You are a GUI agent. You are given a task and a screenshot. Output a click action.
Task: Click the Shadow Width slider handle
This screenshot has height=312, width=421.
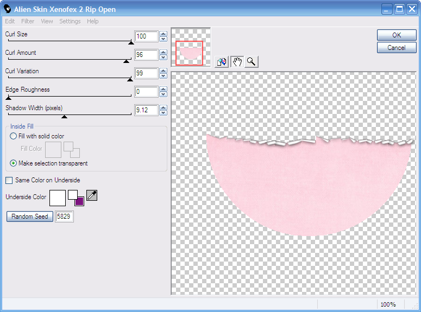[x=64, y=117]
